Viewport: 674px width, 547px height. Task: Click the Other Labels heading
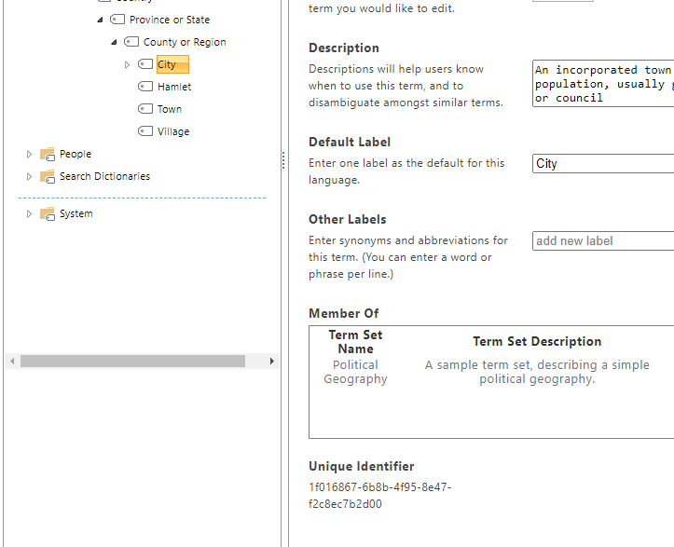[x=348, y=220]
